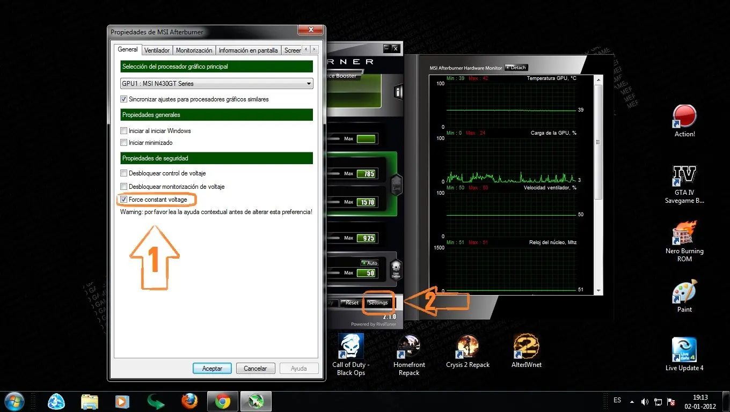Toggle Sincronizar ajustes para procesadores gráficos similares

(x=124, y=99)
